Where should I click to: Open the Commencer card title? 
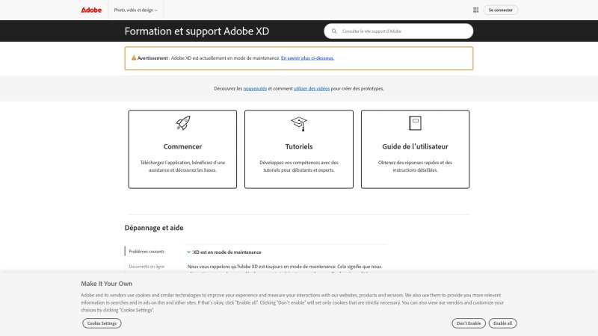coord(182,146)
